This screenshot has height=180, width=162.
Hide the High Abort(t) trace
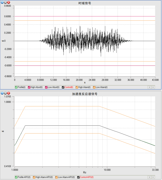click(29, 87)
